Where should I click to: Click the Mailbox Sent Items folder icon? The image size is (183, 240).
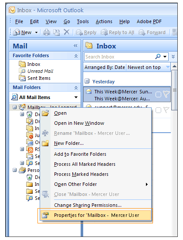[30, 156]
